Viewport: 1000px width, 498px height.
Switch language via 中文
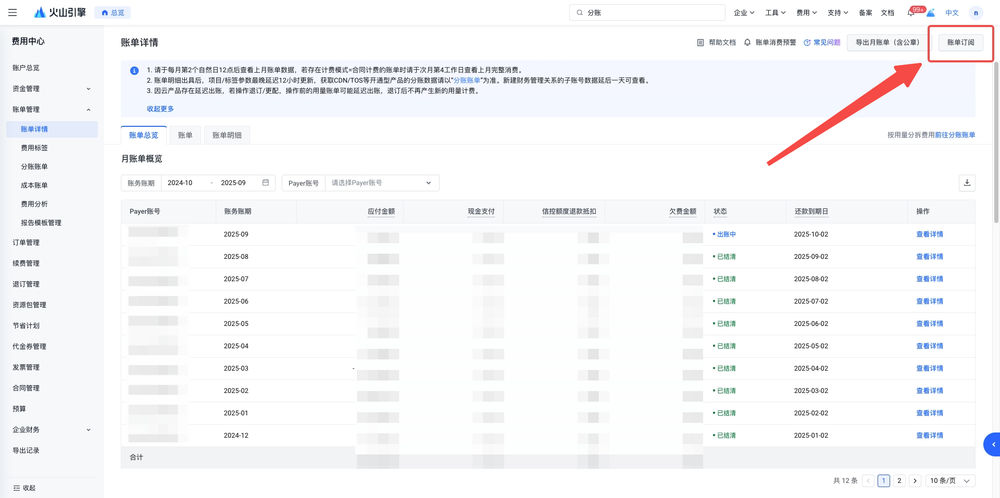952,13
